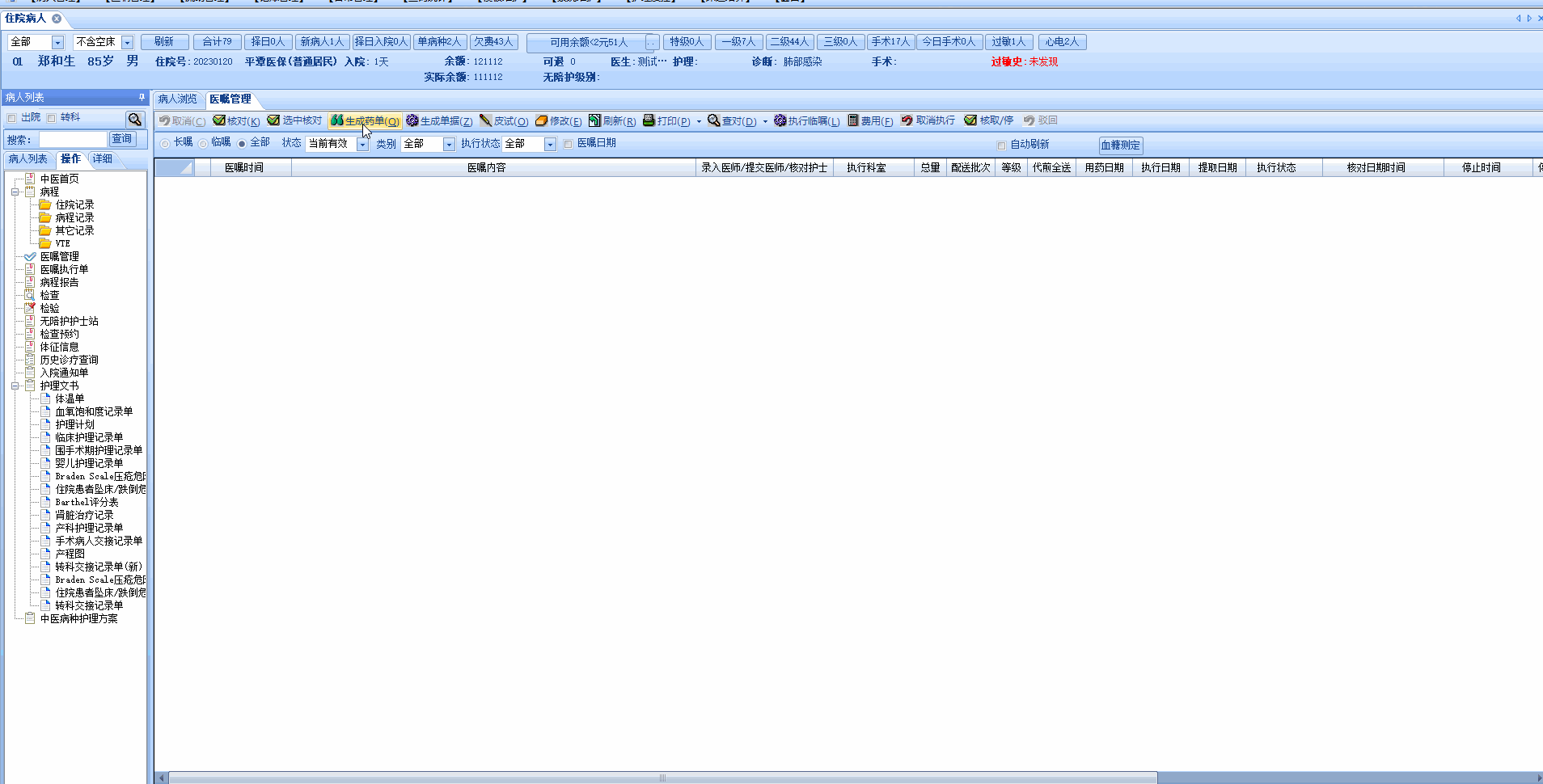Close the 住院病人 tab
This screenshot has width=1543, height=784.
tap(57, 18)
